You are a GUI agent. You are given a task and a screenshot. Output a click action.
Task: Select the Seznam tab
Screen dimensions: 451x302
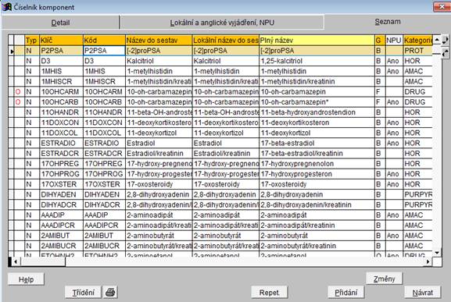[388, 22]
